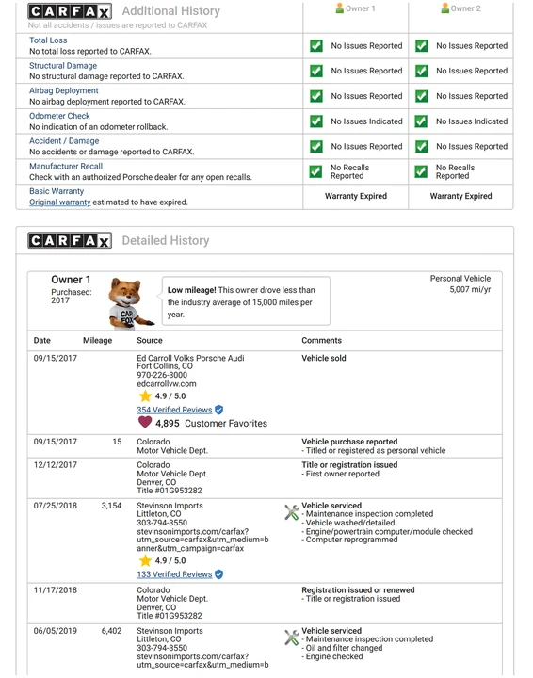Click the 11/17/2018 date cell

click(x=56, y=590)
